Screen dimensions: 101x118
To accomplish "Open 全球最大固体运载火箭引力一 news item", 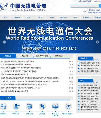I will pyautogui.click(x=90, y=107).
